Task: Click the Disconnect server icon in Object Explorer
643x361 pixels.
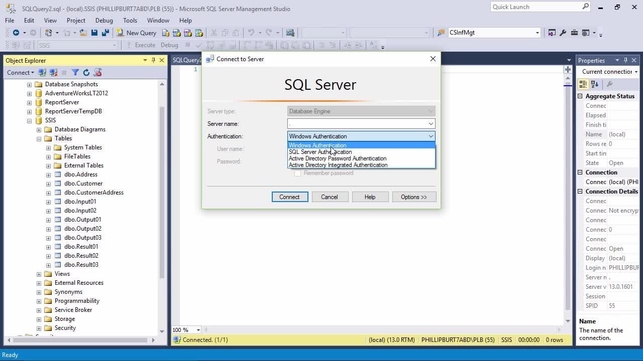Action: [x=53, y=73]
